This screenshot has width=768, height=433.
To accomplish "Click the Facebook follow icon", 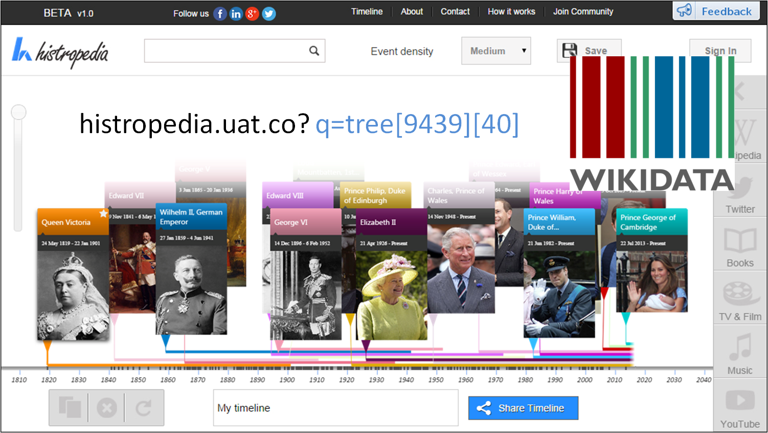I will (220, 14).
